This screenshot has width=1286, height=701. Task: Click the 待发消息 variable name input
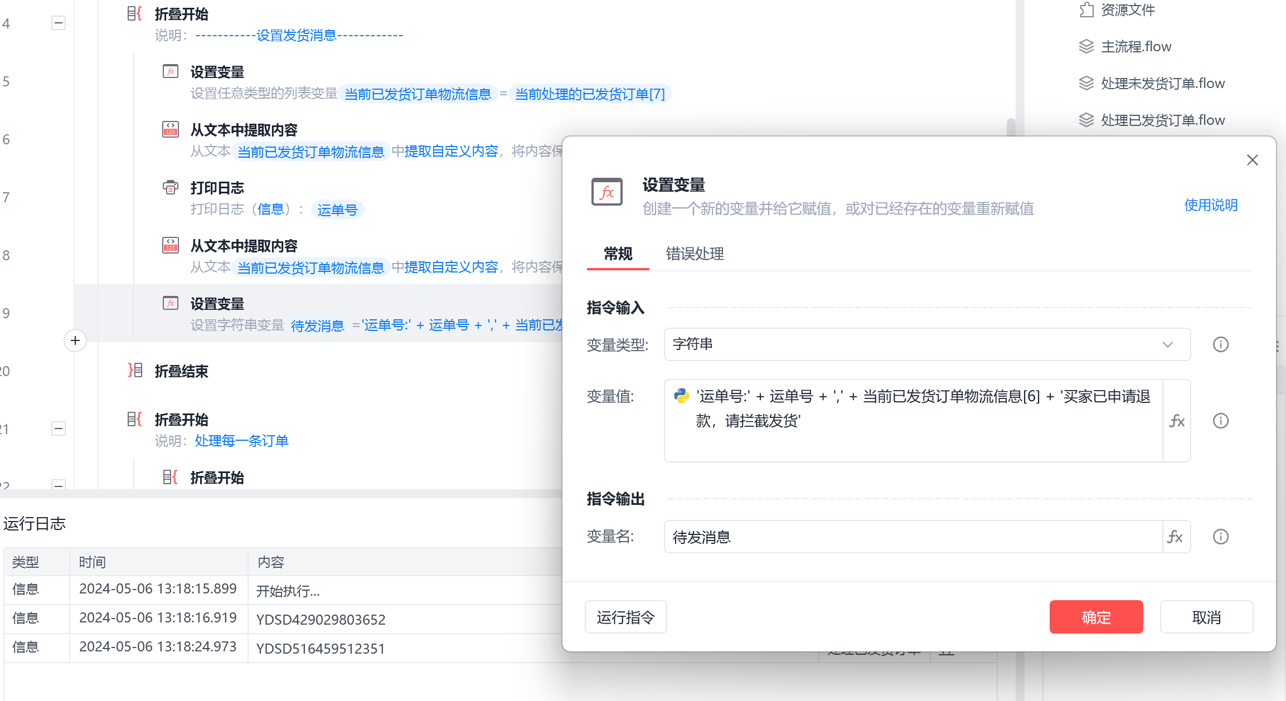click(x=912, y=537)
